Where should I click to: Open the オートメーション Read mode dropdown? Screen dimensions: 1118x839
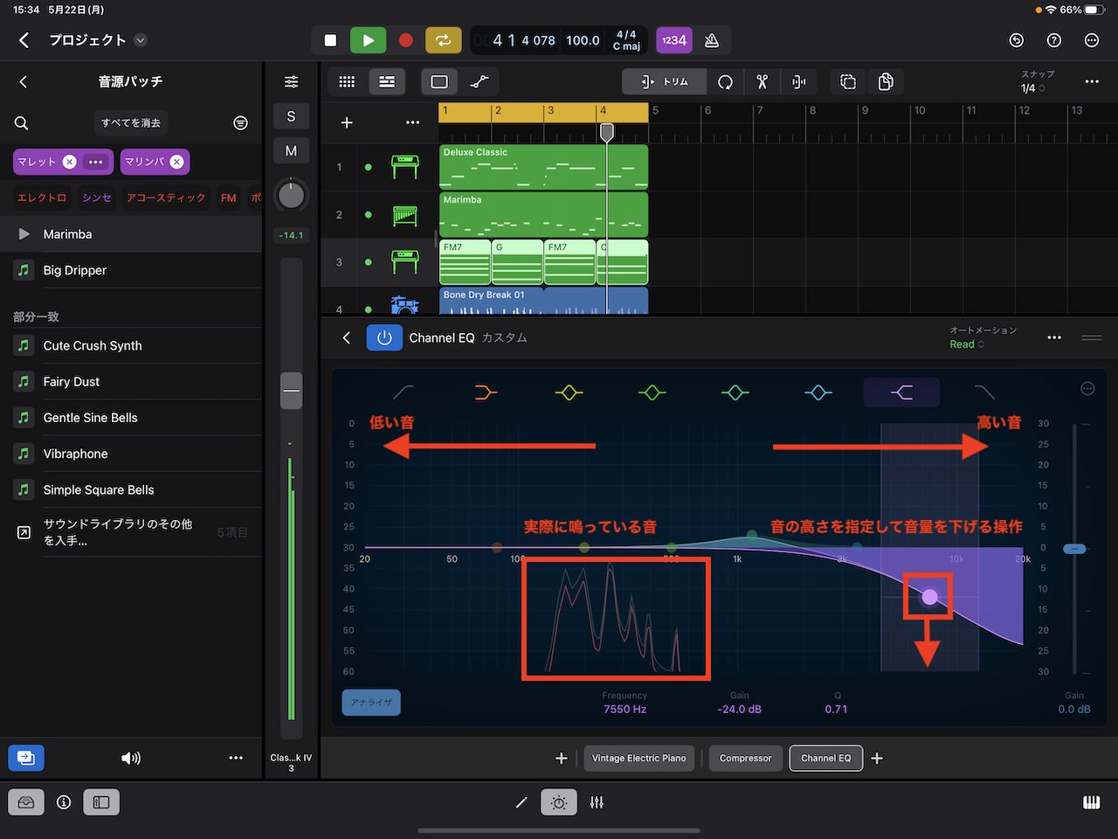click(x=967, y=344)
